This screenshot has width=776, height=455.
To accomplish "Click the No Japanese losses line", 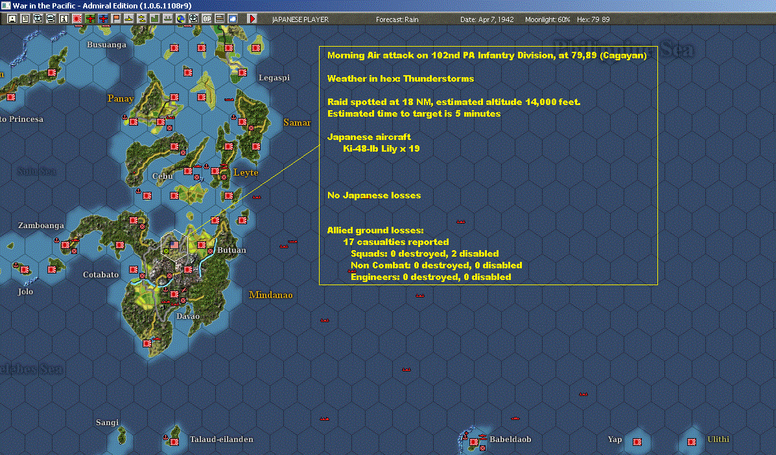I will click(x=374, y=195).
